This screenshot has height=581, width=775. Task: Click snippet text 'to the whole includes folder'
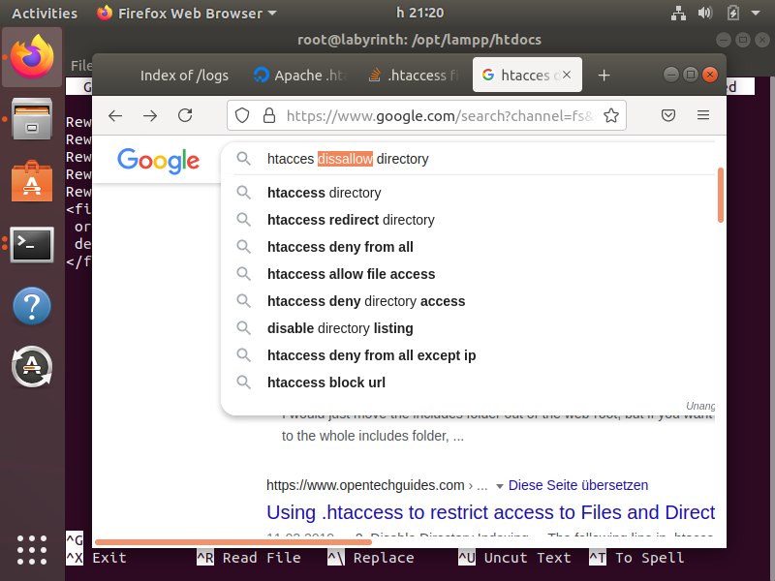click(365, 436)
